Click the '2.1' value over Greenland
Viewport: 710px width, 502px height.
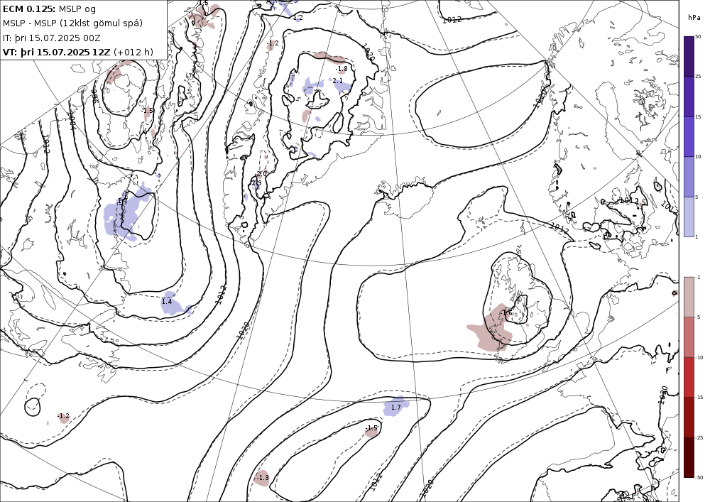point(338,81)
